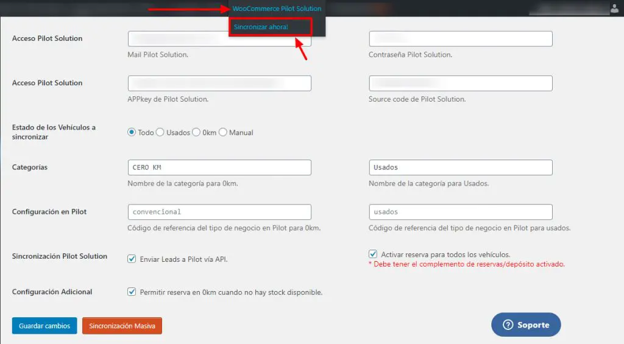
Task: Uncheck Activar reserva para todos los vehículos
Action: 373,254
